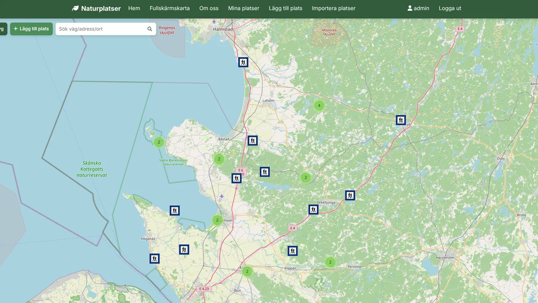Open hiking marker south of Halmstad

(243, 62)
